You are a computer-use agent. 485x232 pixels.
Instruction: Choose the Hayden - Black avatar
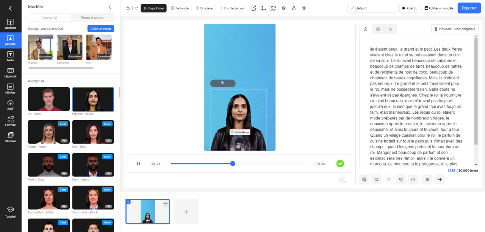pyautogui.click(x=93, y=99)
